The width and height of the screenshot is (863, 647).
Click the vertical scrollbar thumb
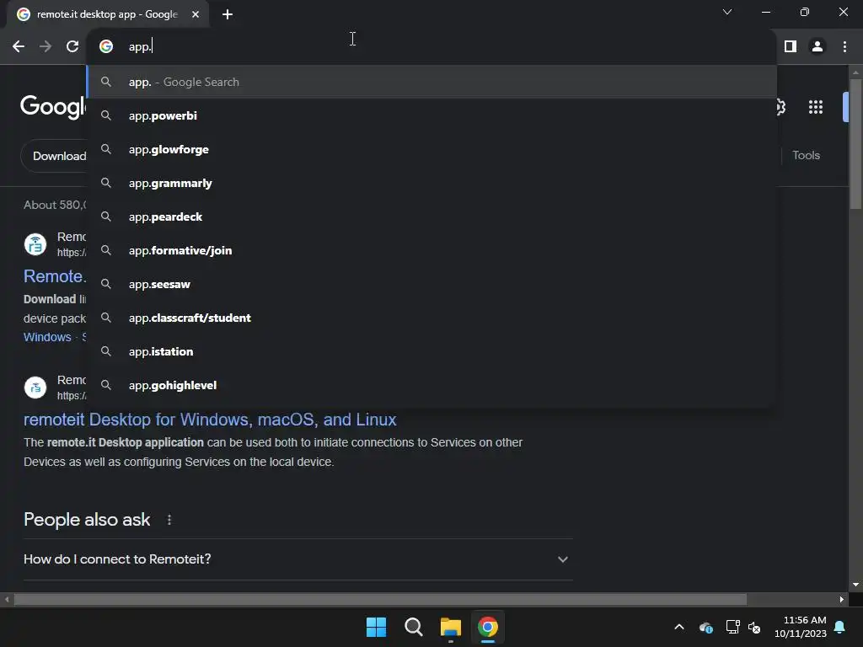pyautogui.click(x=855, y=144)
